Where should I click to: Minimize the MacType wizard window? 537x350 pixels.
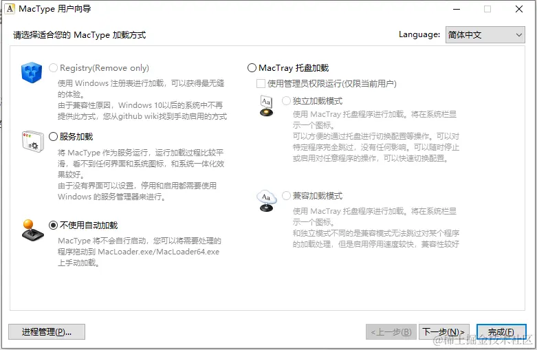point(457,9)
